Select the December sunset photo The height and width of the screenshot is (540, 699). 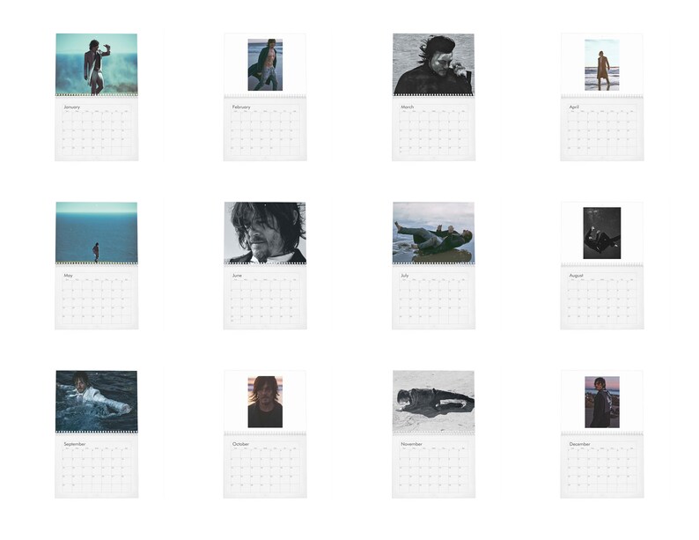click(x=602, y=402)
